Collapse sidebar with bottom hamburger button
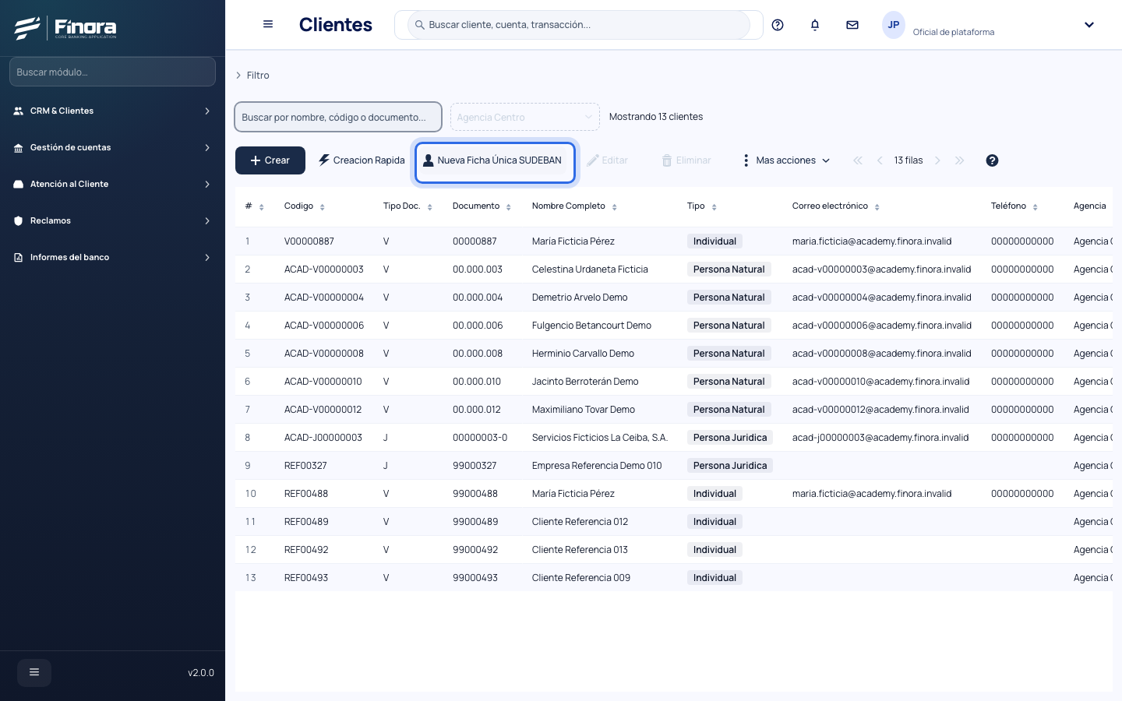This screenshot has width=1122, height=701. pos(34,673)
